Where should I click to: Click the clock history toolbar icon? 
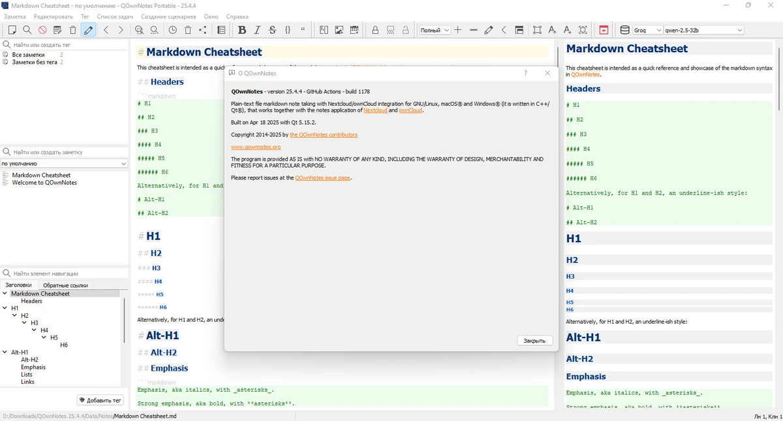tap(172, 30)
